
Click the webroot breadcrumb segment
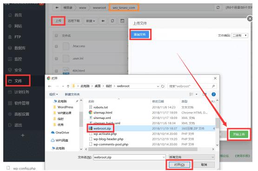(123, 86)
